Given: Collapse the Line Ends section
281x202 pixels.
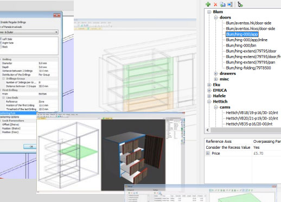Looking at the screenshot, I should point(4,98).
